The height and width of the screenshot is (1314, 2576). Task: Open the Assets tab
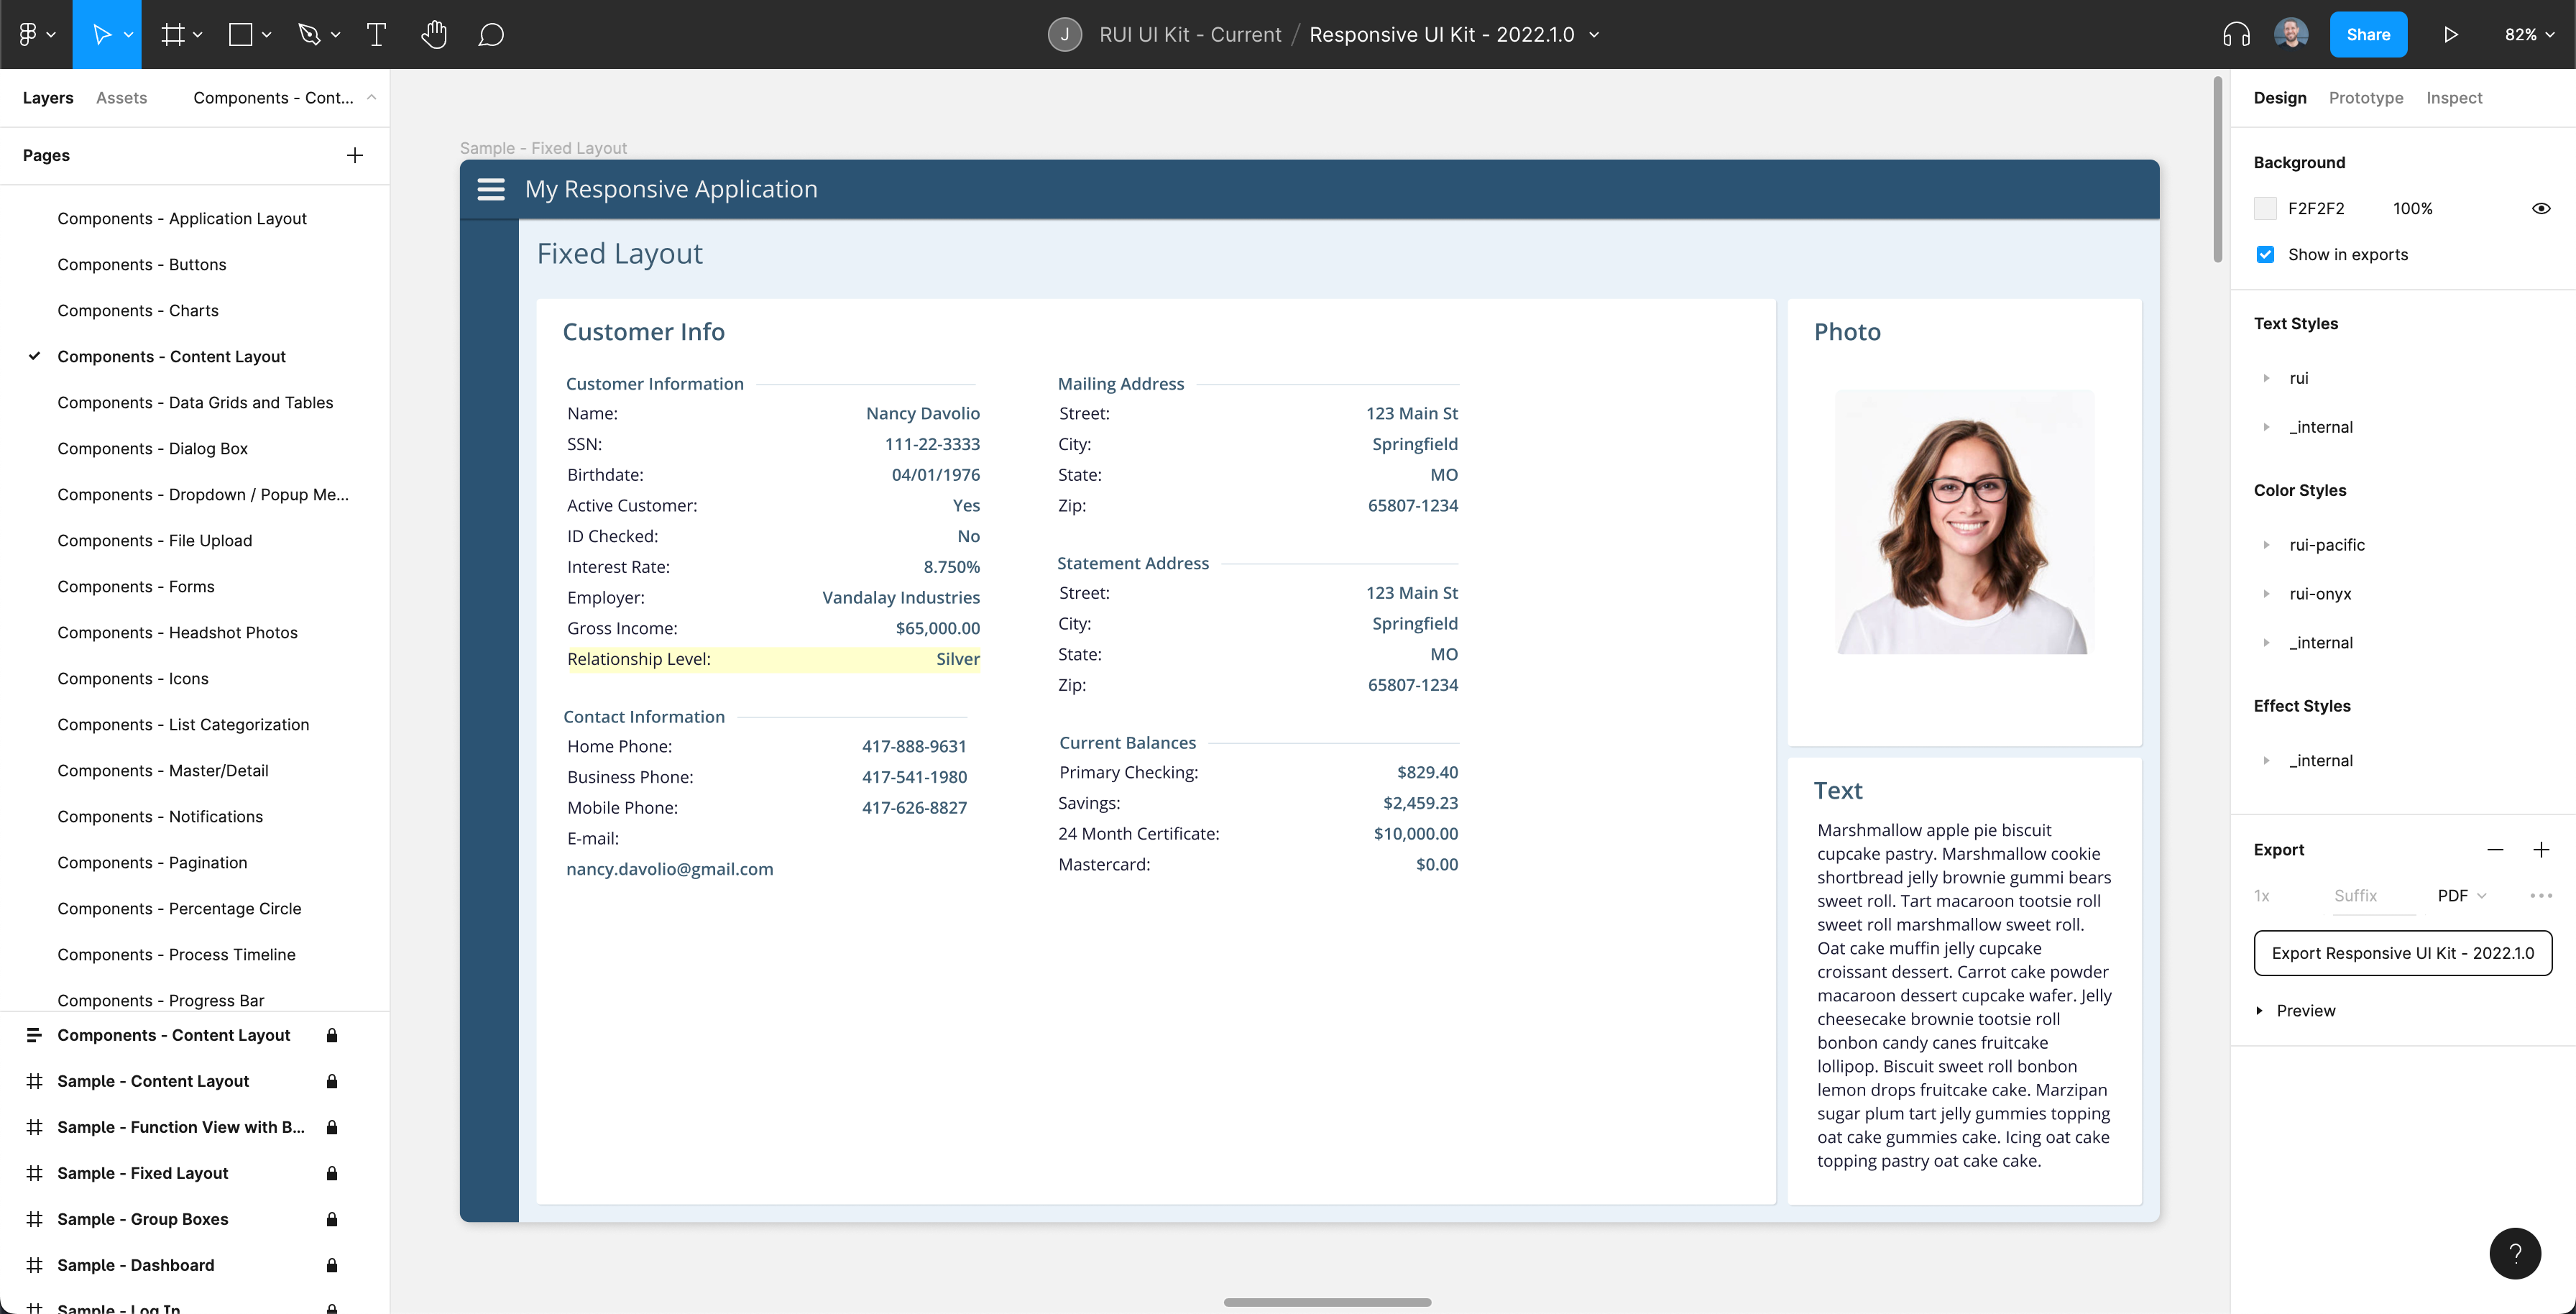pyautogui.click(x=121, y=98)
